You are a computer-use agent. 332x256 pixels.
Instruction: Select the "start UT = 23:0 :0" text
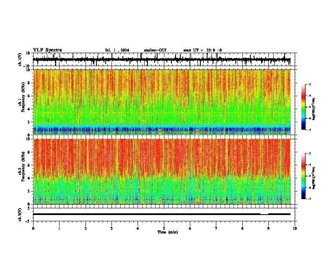(x=202, y=50)
